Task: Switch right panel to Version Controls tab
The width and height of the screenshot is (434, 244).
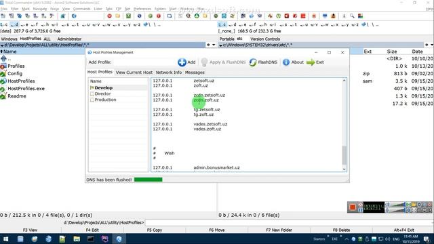Action: (x=265, y=39)
